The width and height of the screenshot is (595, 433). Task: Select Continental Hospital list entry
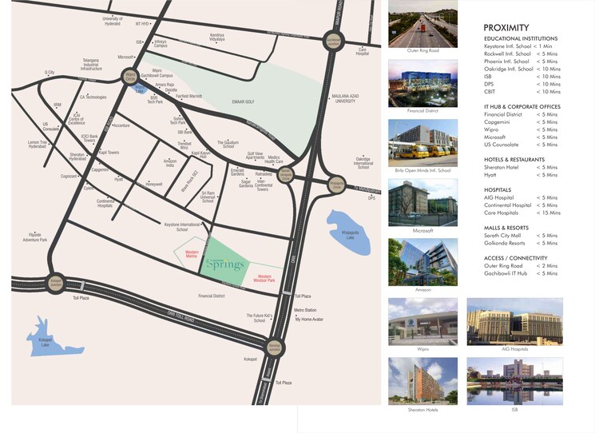521,205
